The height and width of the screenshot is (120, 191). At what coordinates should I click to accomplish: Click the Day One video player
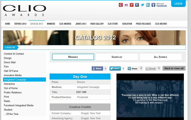tap(150, 97)
